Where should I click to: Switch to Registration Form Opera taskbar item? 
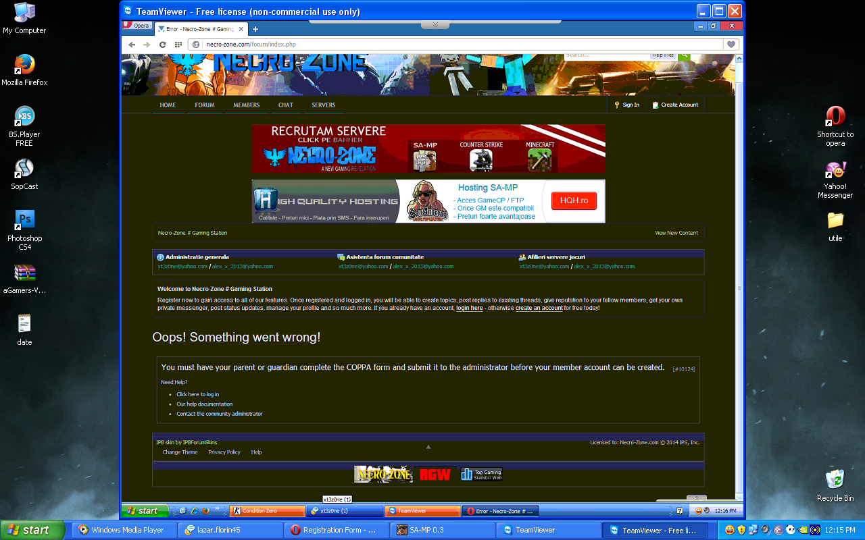click(338, 530)
